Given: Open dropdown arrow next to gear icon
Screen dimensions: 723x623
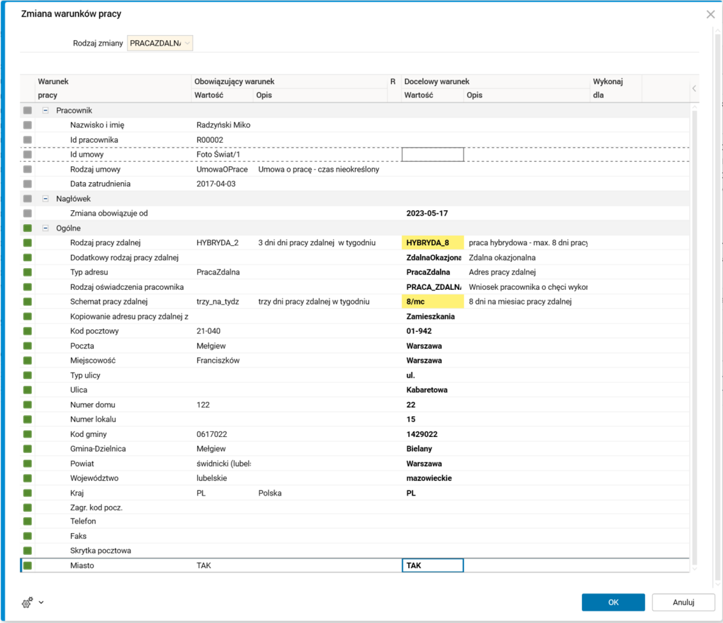Looking at the screenshot, I should tap(41, 602).
